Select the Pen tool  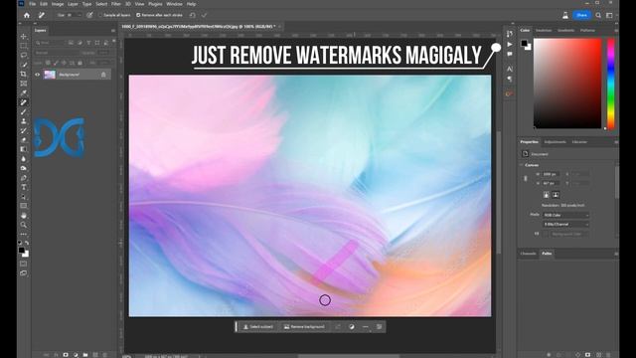[24, 178]
